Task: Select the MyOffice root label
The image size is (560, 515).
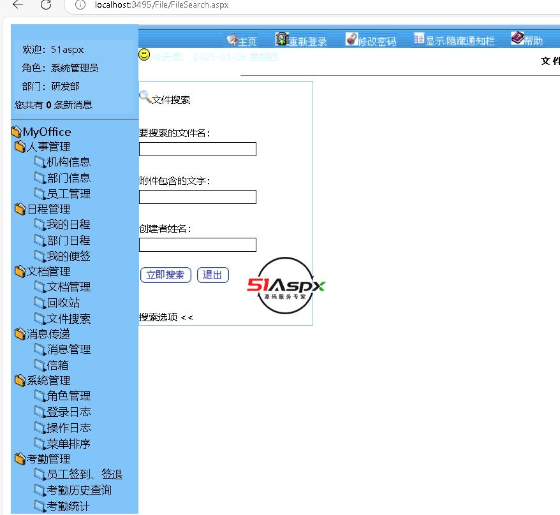Action: coord(47,132)
